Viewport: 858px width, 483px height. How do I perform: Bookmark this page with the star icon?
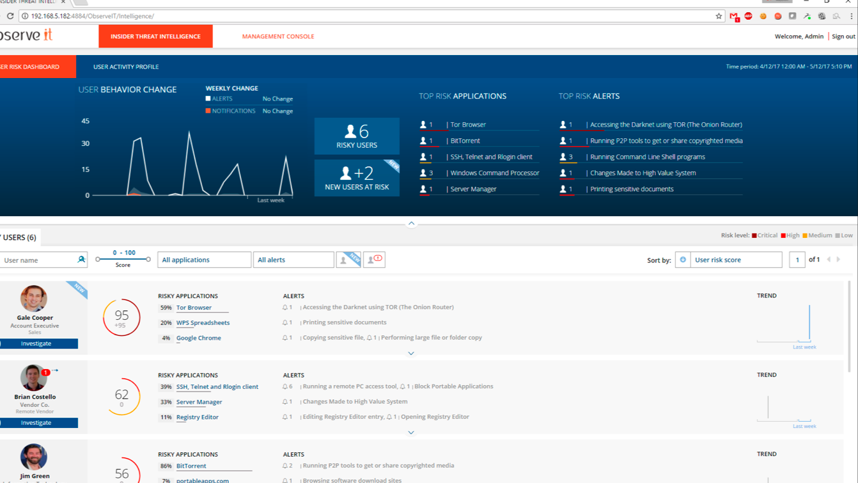click(719, 16)
